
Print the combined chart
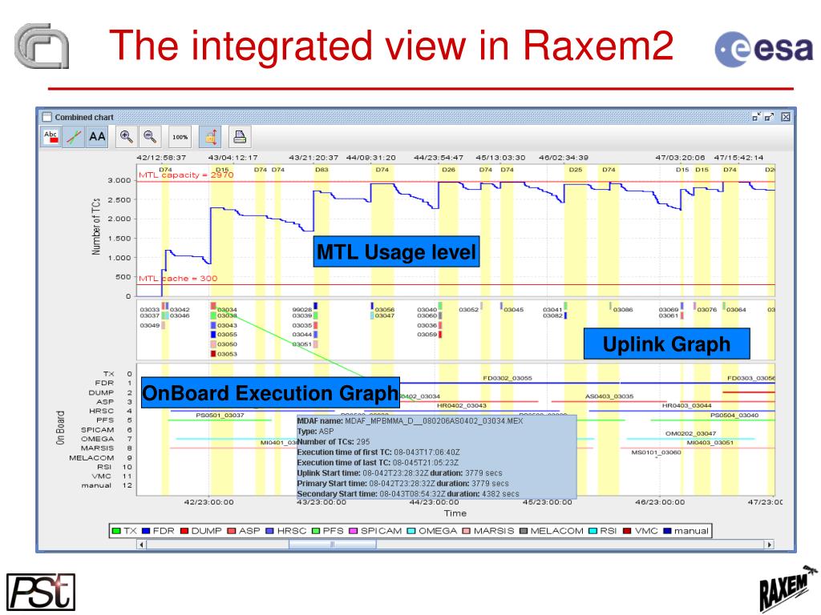pos(240,137)
